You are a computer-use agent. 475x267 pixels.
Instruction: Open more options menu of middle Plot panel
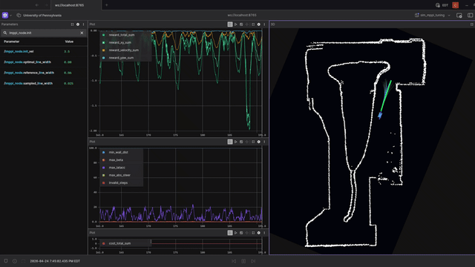(x=264, y=142)
